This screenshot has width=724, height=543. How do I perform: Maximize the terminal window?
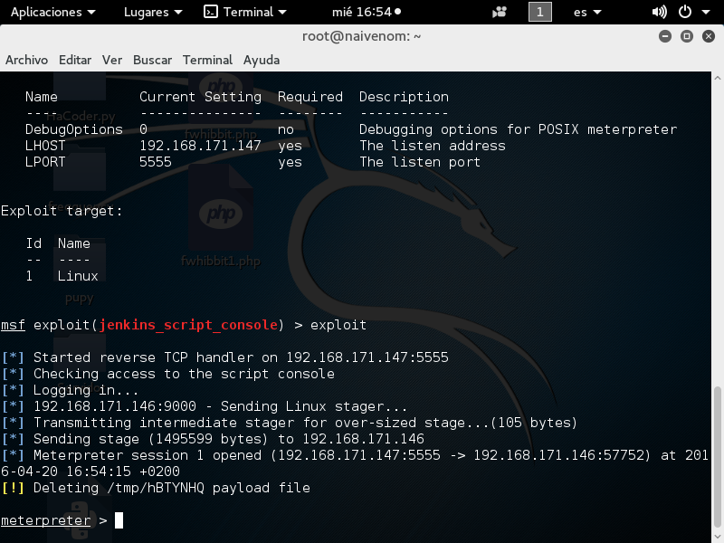687,36
